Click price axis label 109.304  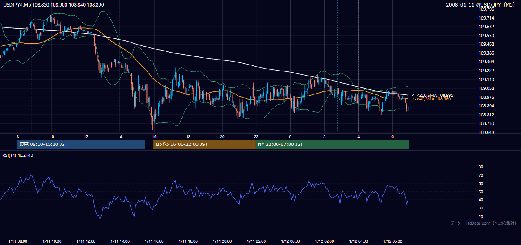coord(486,62)
